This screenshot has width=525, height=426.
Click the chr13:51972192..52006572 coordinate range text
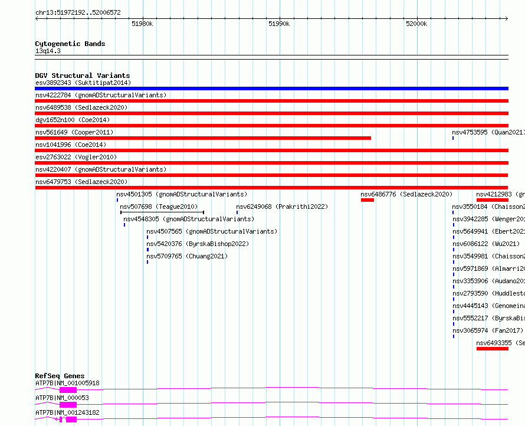[x=78, y=12]
